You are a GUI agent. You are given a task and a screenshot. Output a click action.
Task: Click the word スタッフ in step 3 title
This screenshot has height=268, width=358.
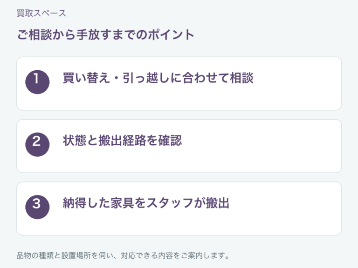click(170, 203)
